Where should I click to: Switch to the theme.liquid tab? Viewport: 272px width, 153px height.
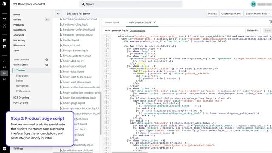[x=112, y=23]
